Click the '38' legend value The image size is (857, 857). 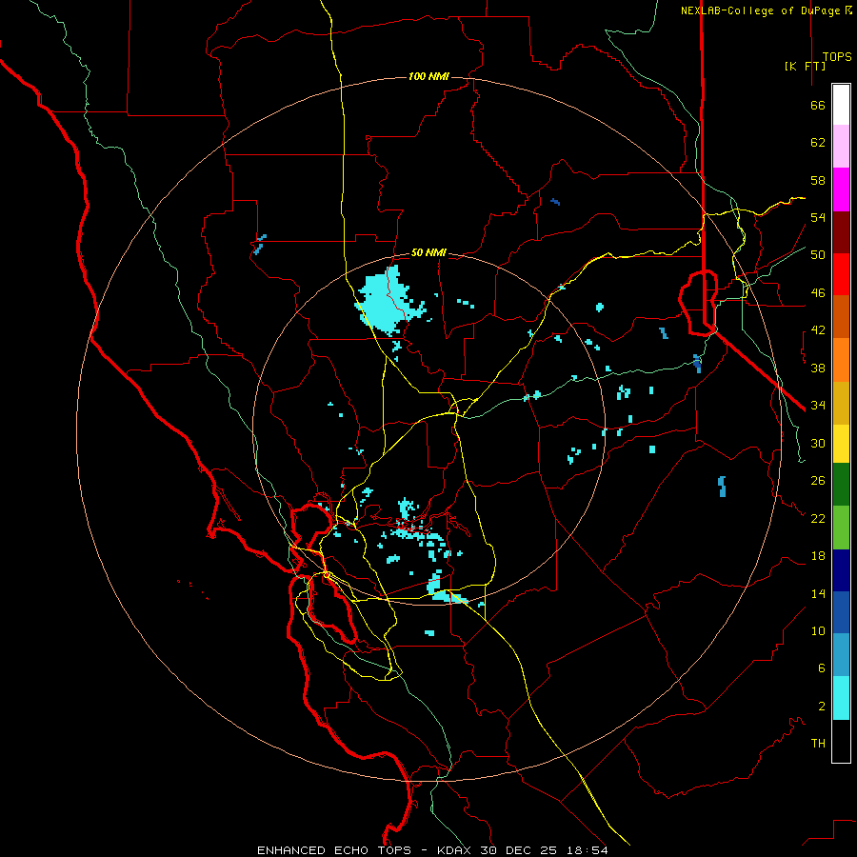(818, 368)
